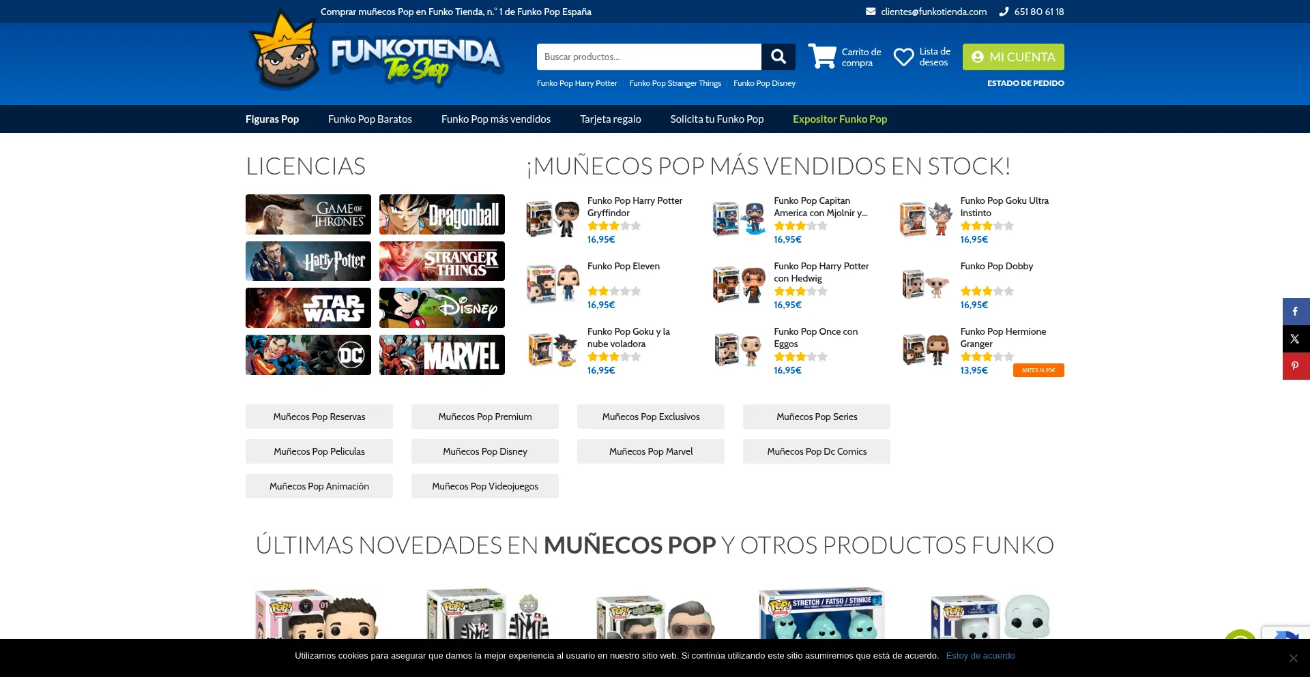Click Stretch Fatso Stinkie new product image
This screenshot has width=1310, height=677.
point(821,614)
